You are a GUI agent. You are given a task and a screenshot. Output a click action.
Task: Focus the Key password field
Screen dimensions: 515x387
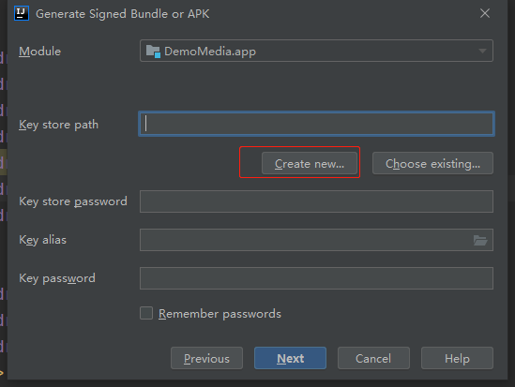pyautogui.click(x=316, y=278)
